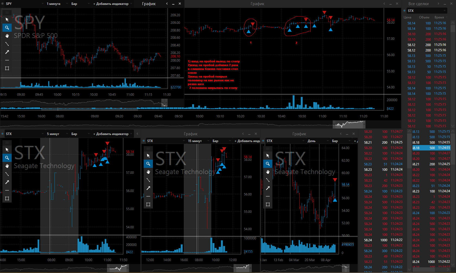Toggle link radio in STX 5-minute chart
456x273 pixels.
tap(3, 134)
